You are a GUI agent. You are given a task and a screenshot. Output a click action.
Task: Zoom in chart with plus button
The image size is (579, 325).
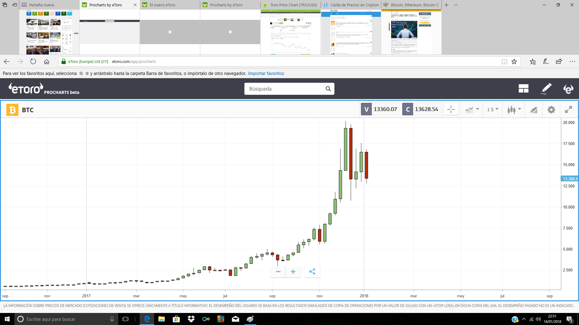coord(293,272)
